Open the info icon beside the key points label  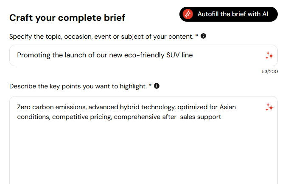coord(156,86)
